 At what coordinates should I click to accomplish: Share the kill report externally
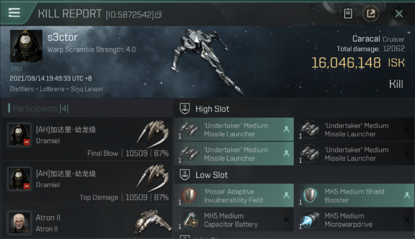[x=371, y=13]
